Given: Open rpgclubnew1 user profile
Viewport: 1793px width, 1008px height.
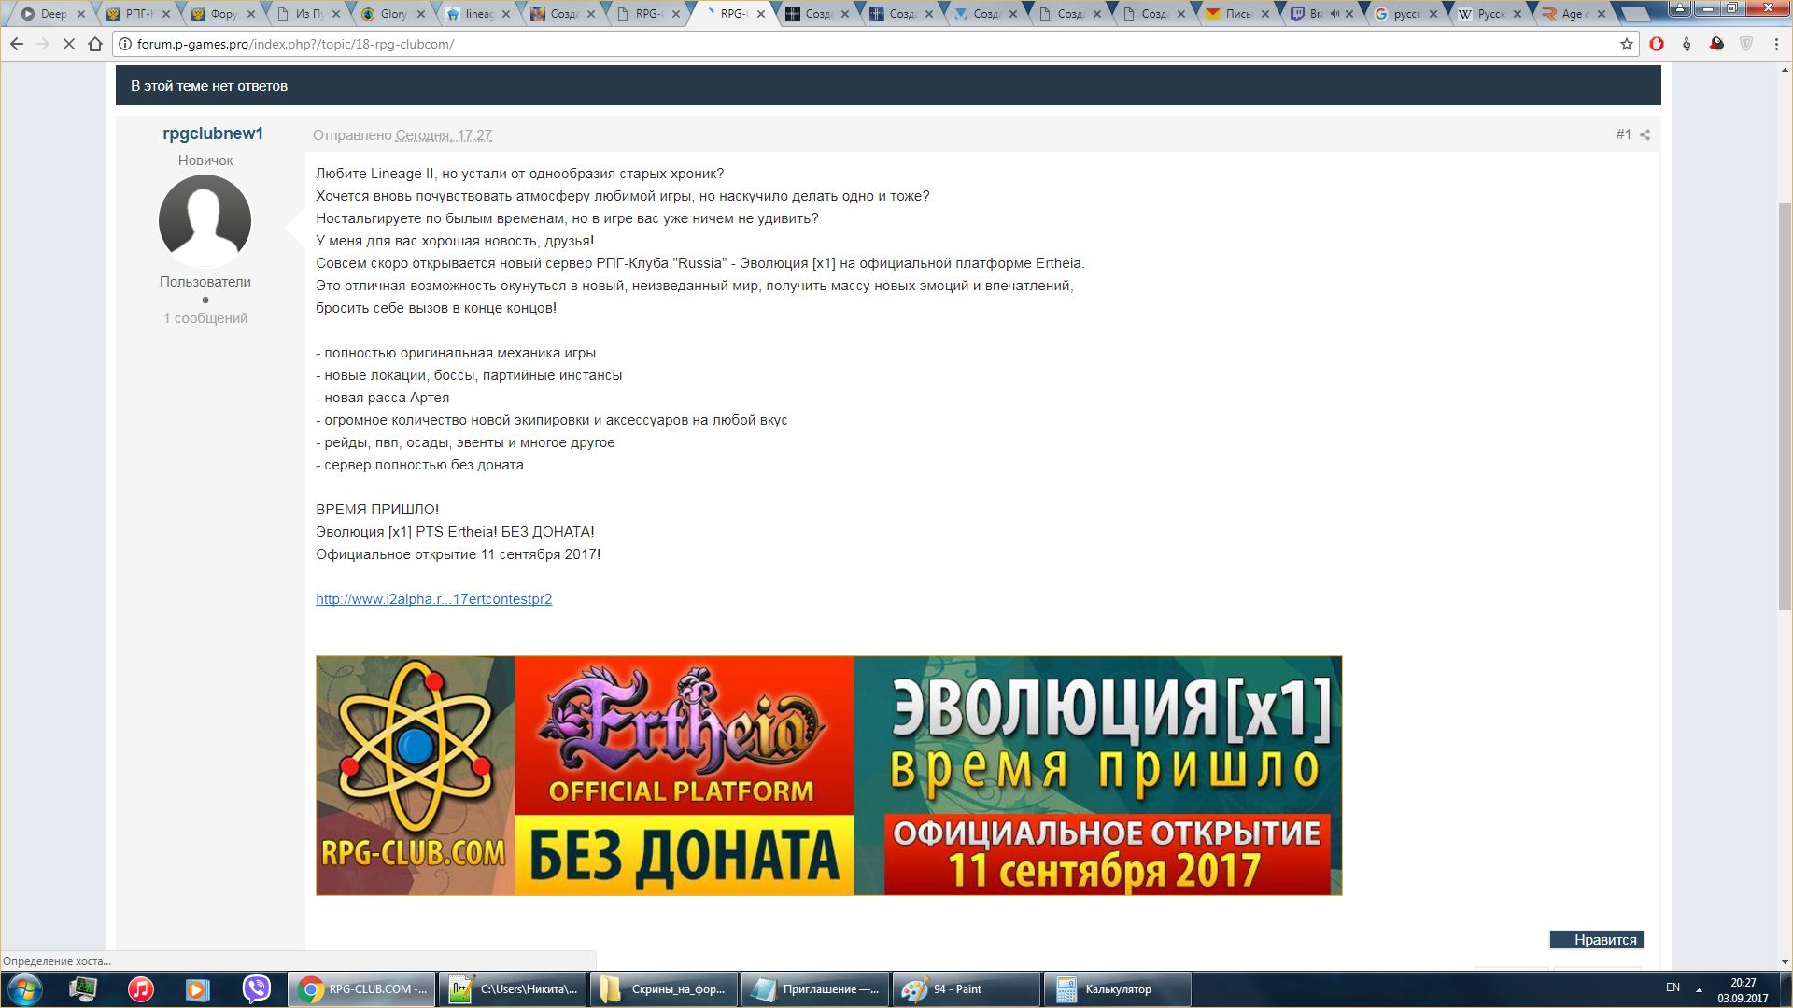Looking at the screenshot, I should coord(213,133).
